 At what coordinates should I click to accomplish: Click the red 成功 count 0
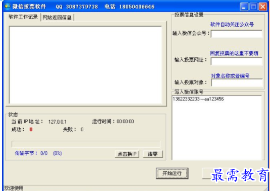tap(31, 129)
